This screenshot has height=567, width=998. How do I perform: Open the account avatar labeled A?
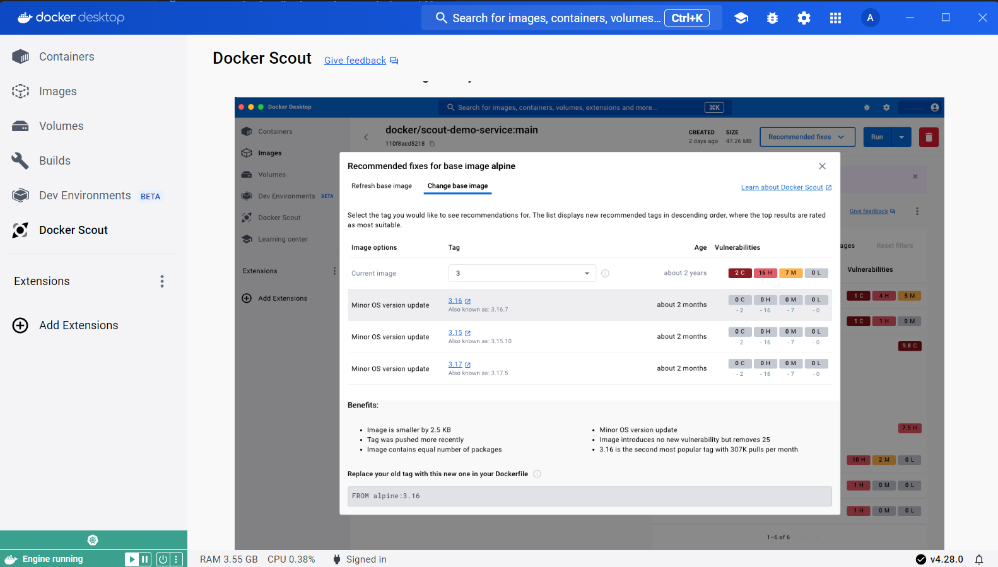click(x=870, y=18)
